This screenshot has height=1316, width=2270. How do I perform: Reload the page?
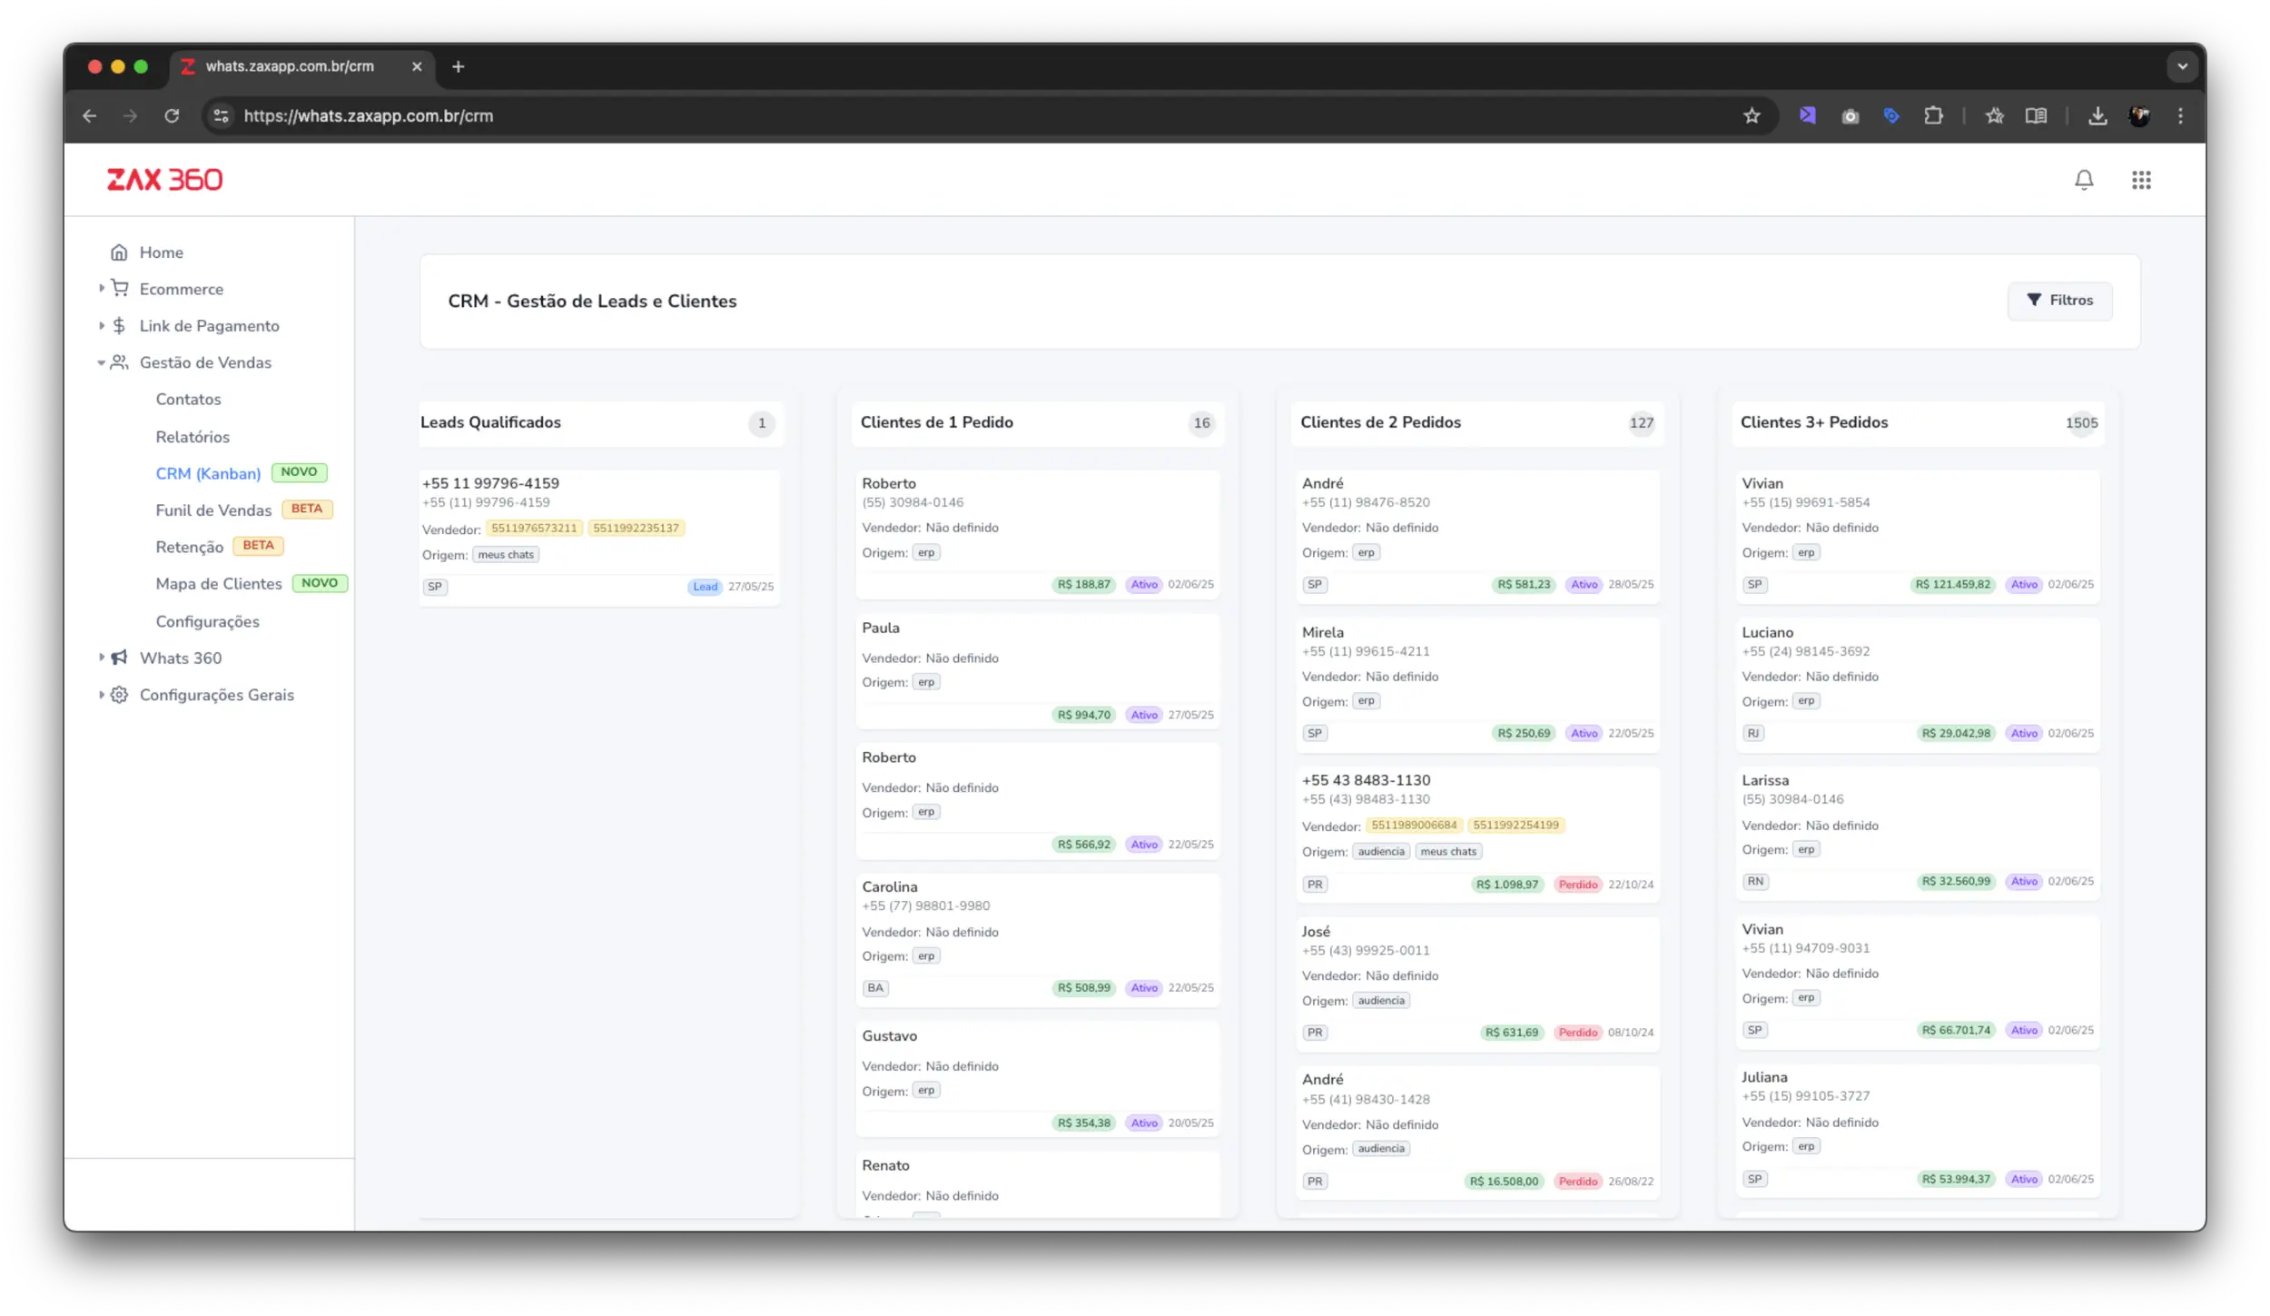(x=172, y=116)
